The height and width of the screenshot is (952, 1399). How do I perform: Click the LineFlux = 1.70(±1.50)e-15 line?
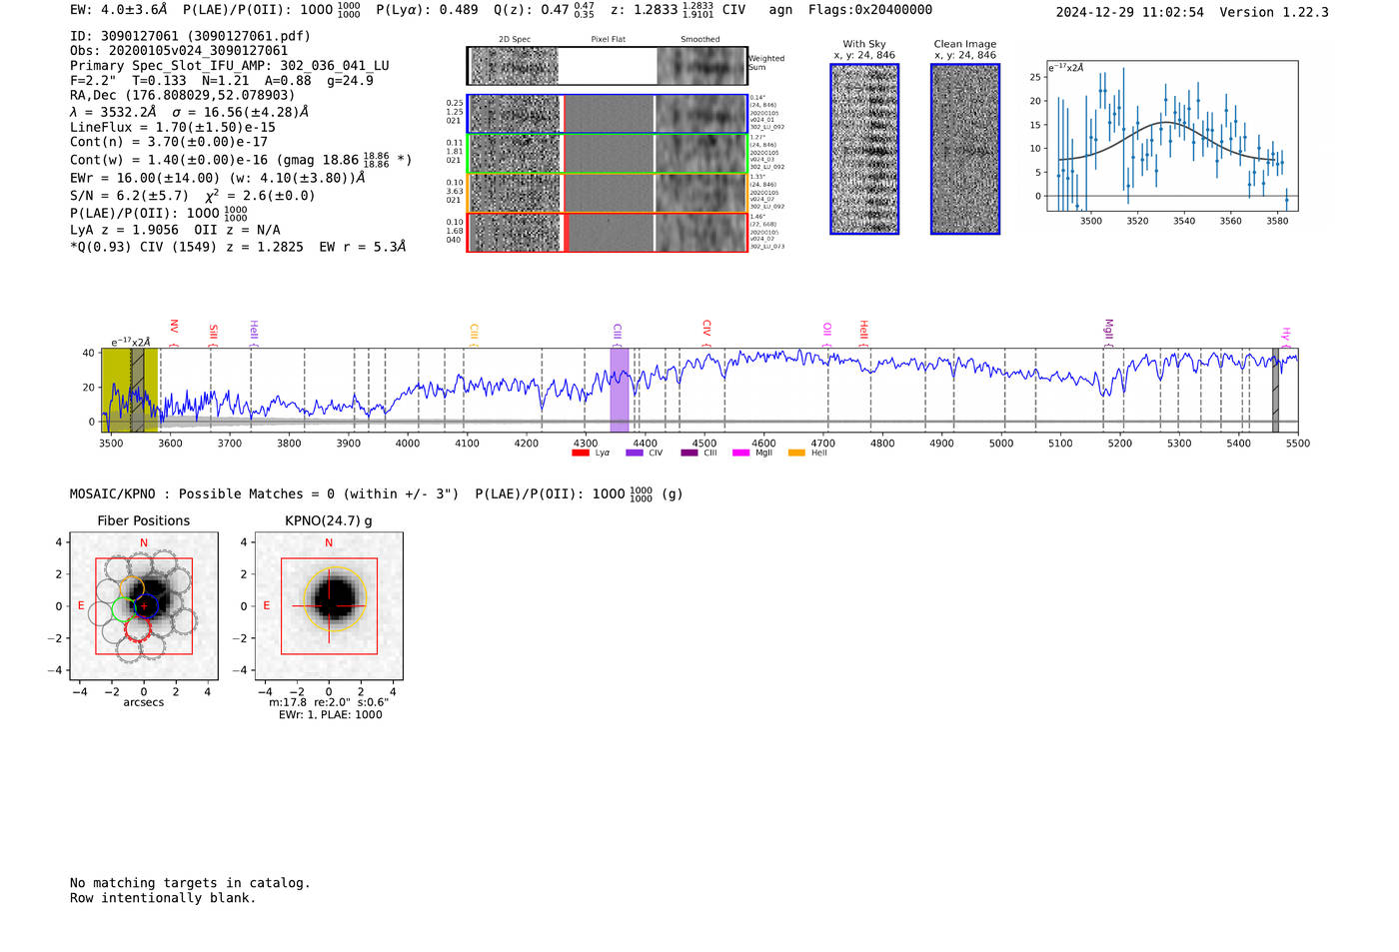[173, 128]
